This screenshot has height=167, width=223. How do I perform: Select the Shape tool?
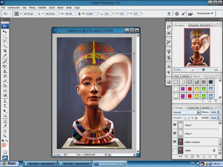[x=5, y=115]
